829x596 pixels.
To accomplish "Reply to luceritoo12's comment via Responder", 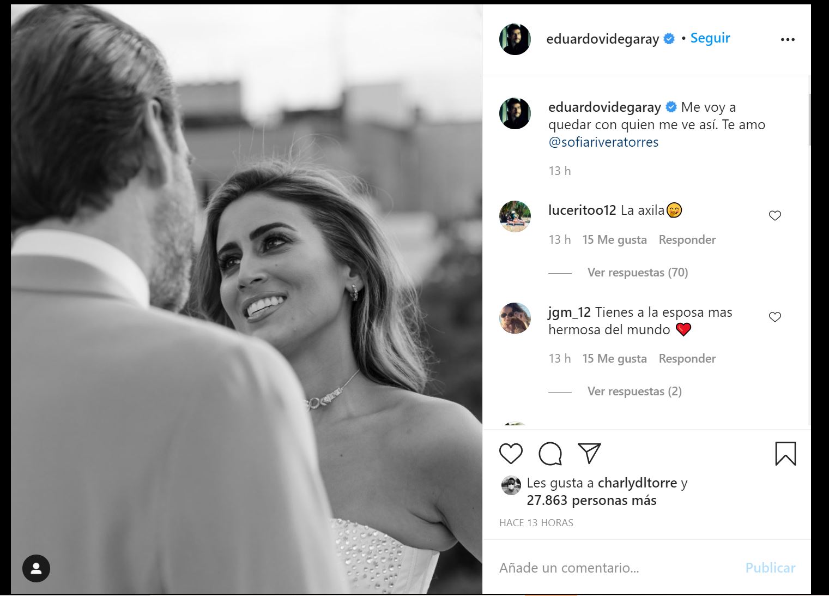I will [x=687, y=239].
